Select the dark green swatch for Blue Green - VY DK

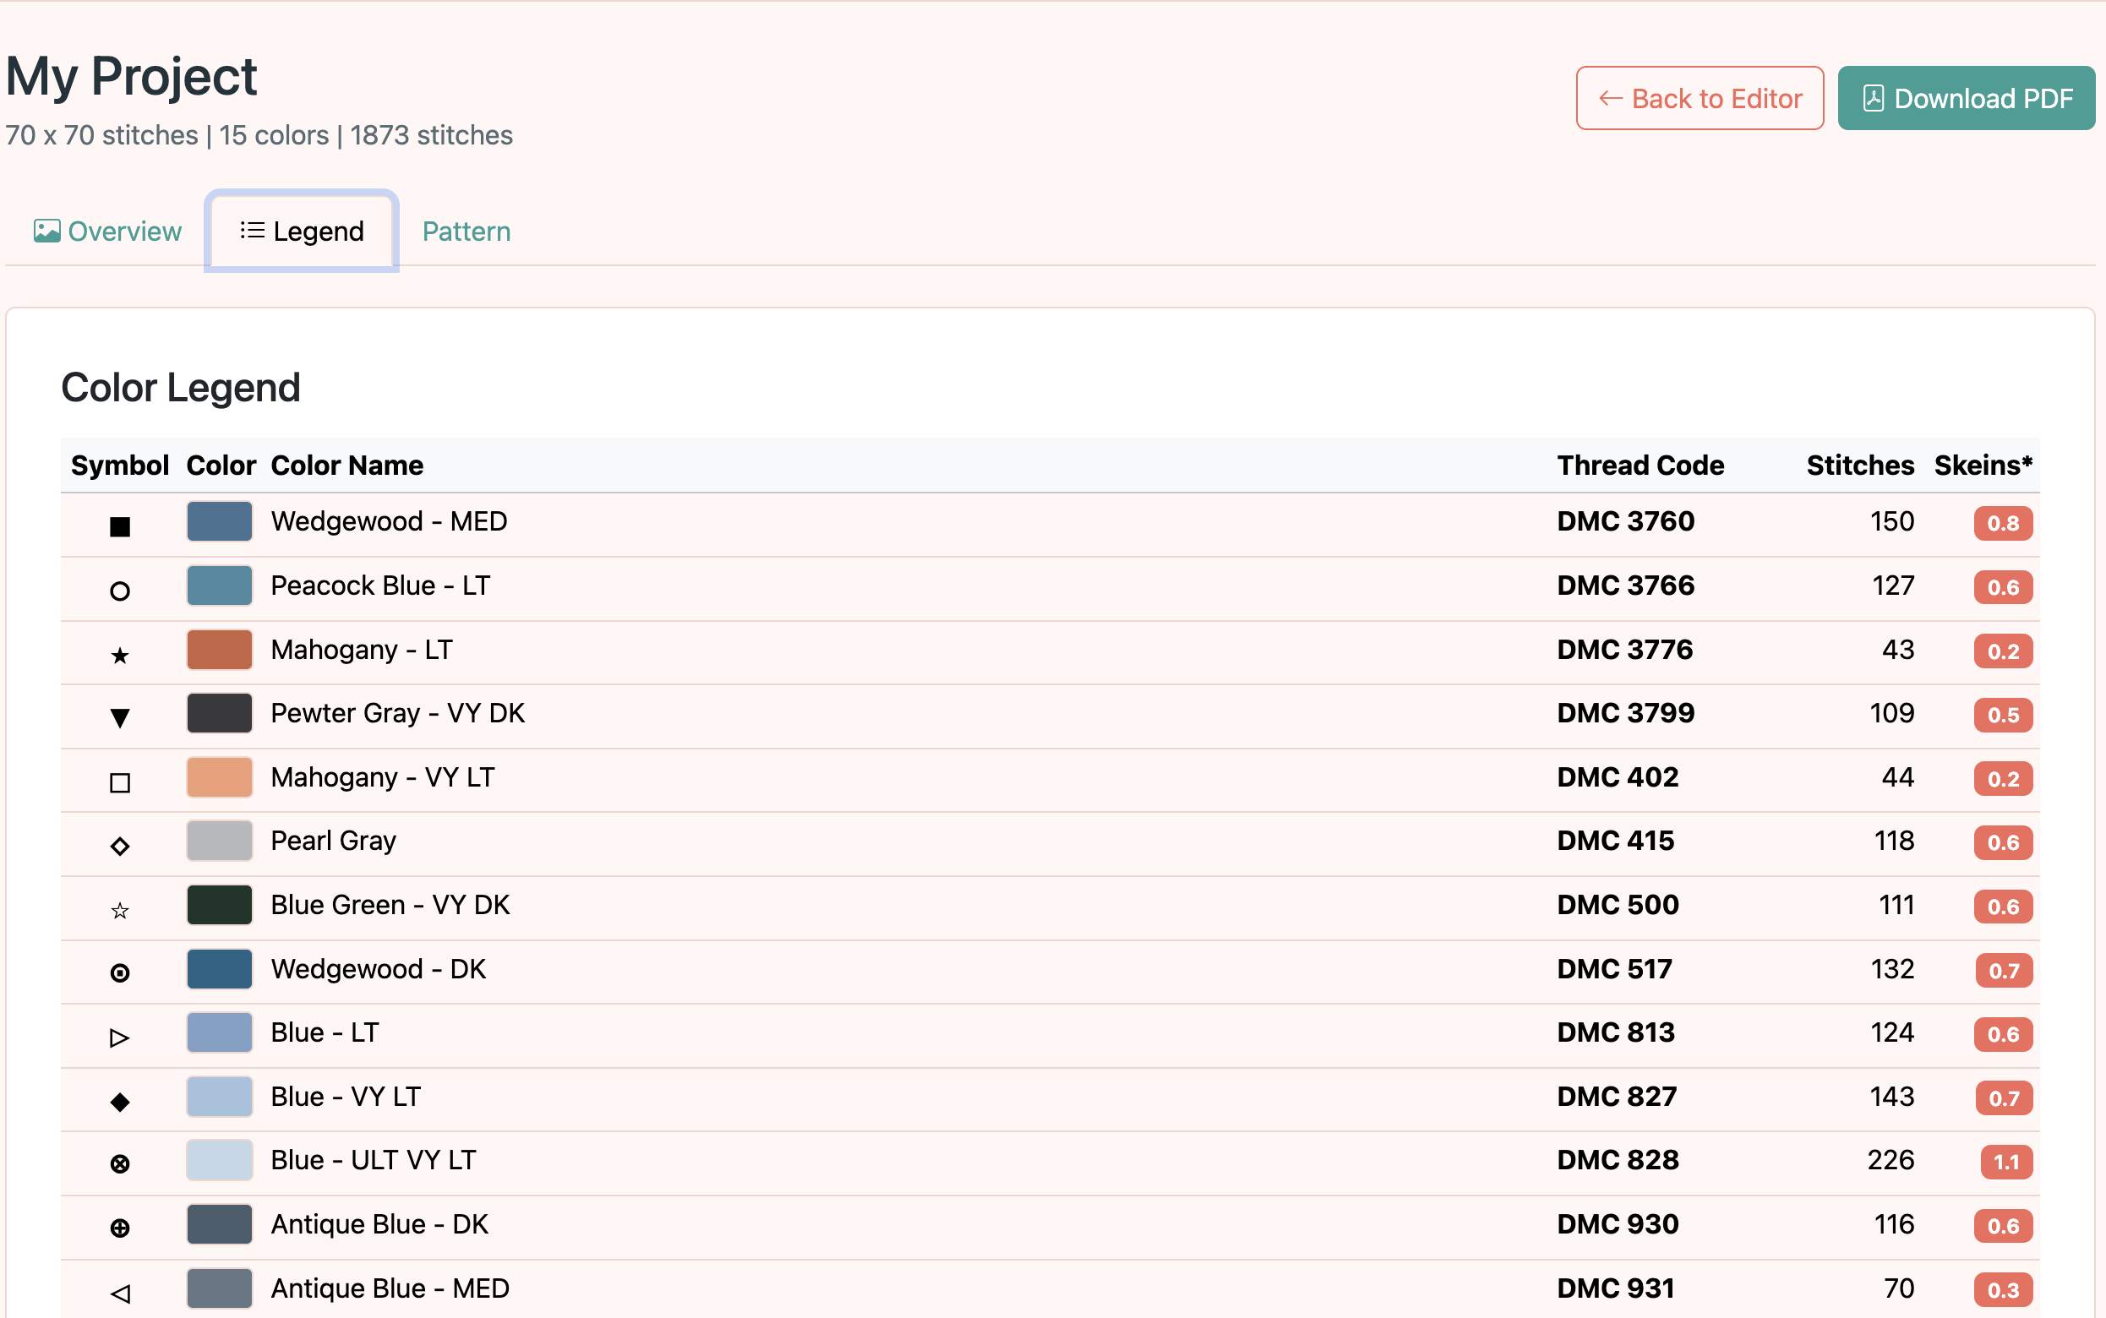tap(219, 905)
